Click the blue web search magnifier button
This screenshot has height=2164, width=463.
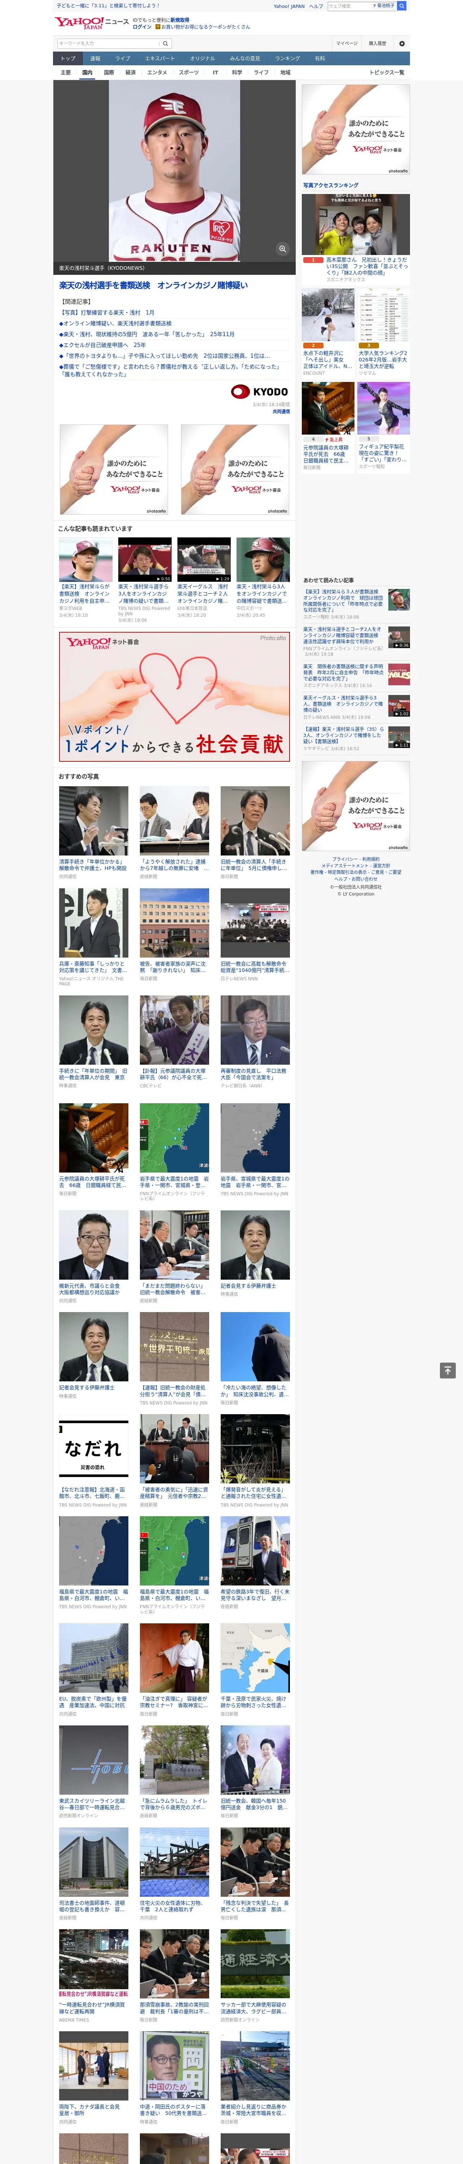(x=402, y=6)
